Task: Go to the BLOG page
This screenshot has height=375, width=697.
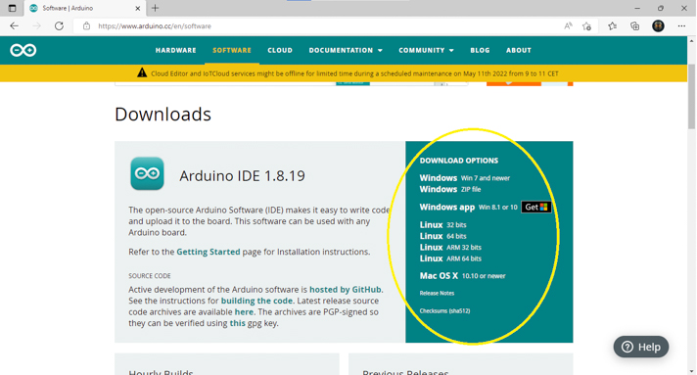Action: tap(480, 50)
